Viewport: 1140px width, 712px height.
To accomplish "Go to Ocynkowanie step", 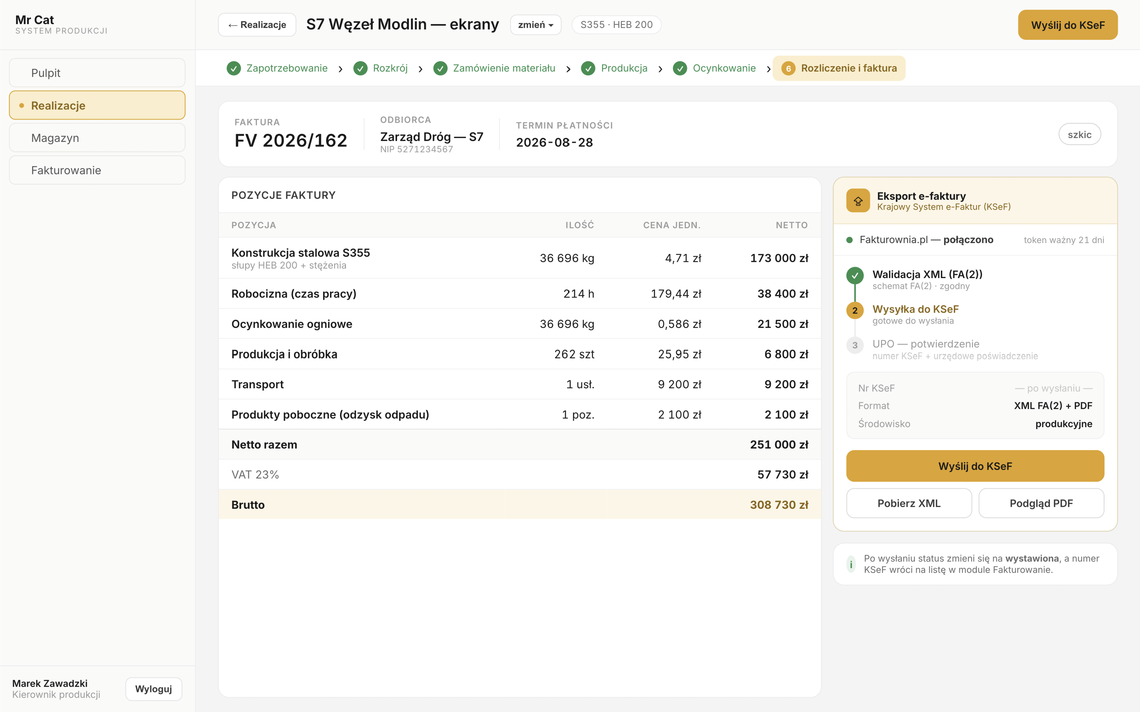I will (x=714, y=68).
